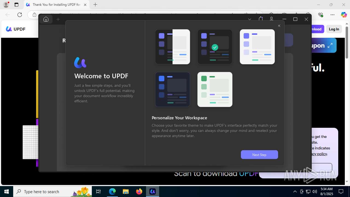Show hidden system tray icons
Screen dimensions: 350x197
(x=295, y=192)
